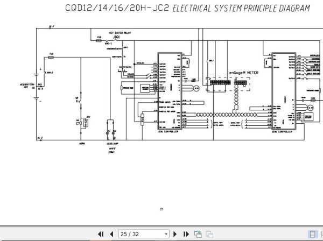This screenshot has height=241, width=323.
Task: Click the previous view icon
Action: [198, 234]
